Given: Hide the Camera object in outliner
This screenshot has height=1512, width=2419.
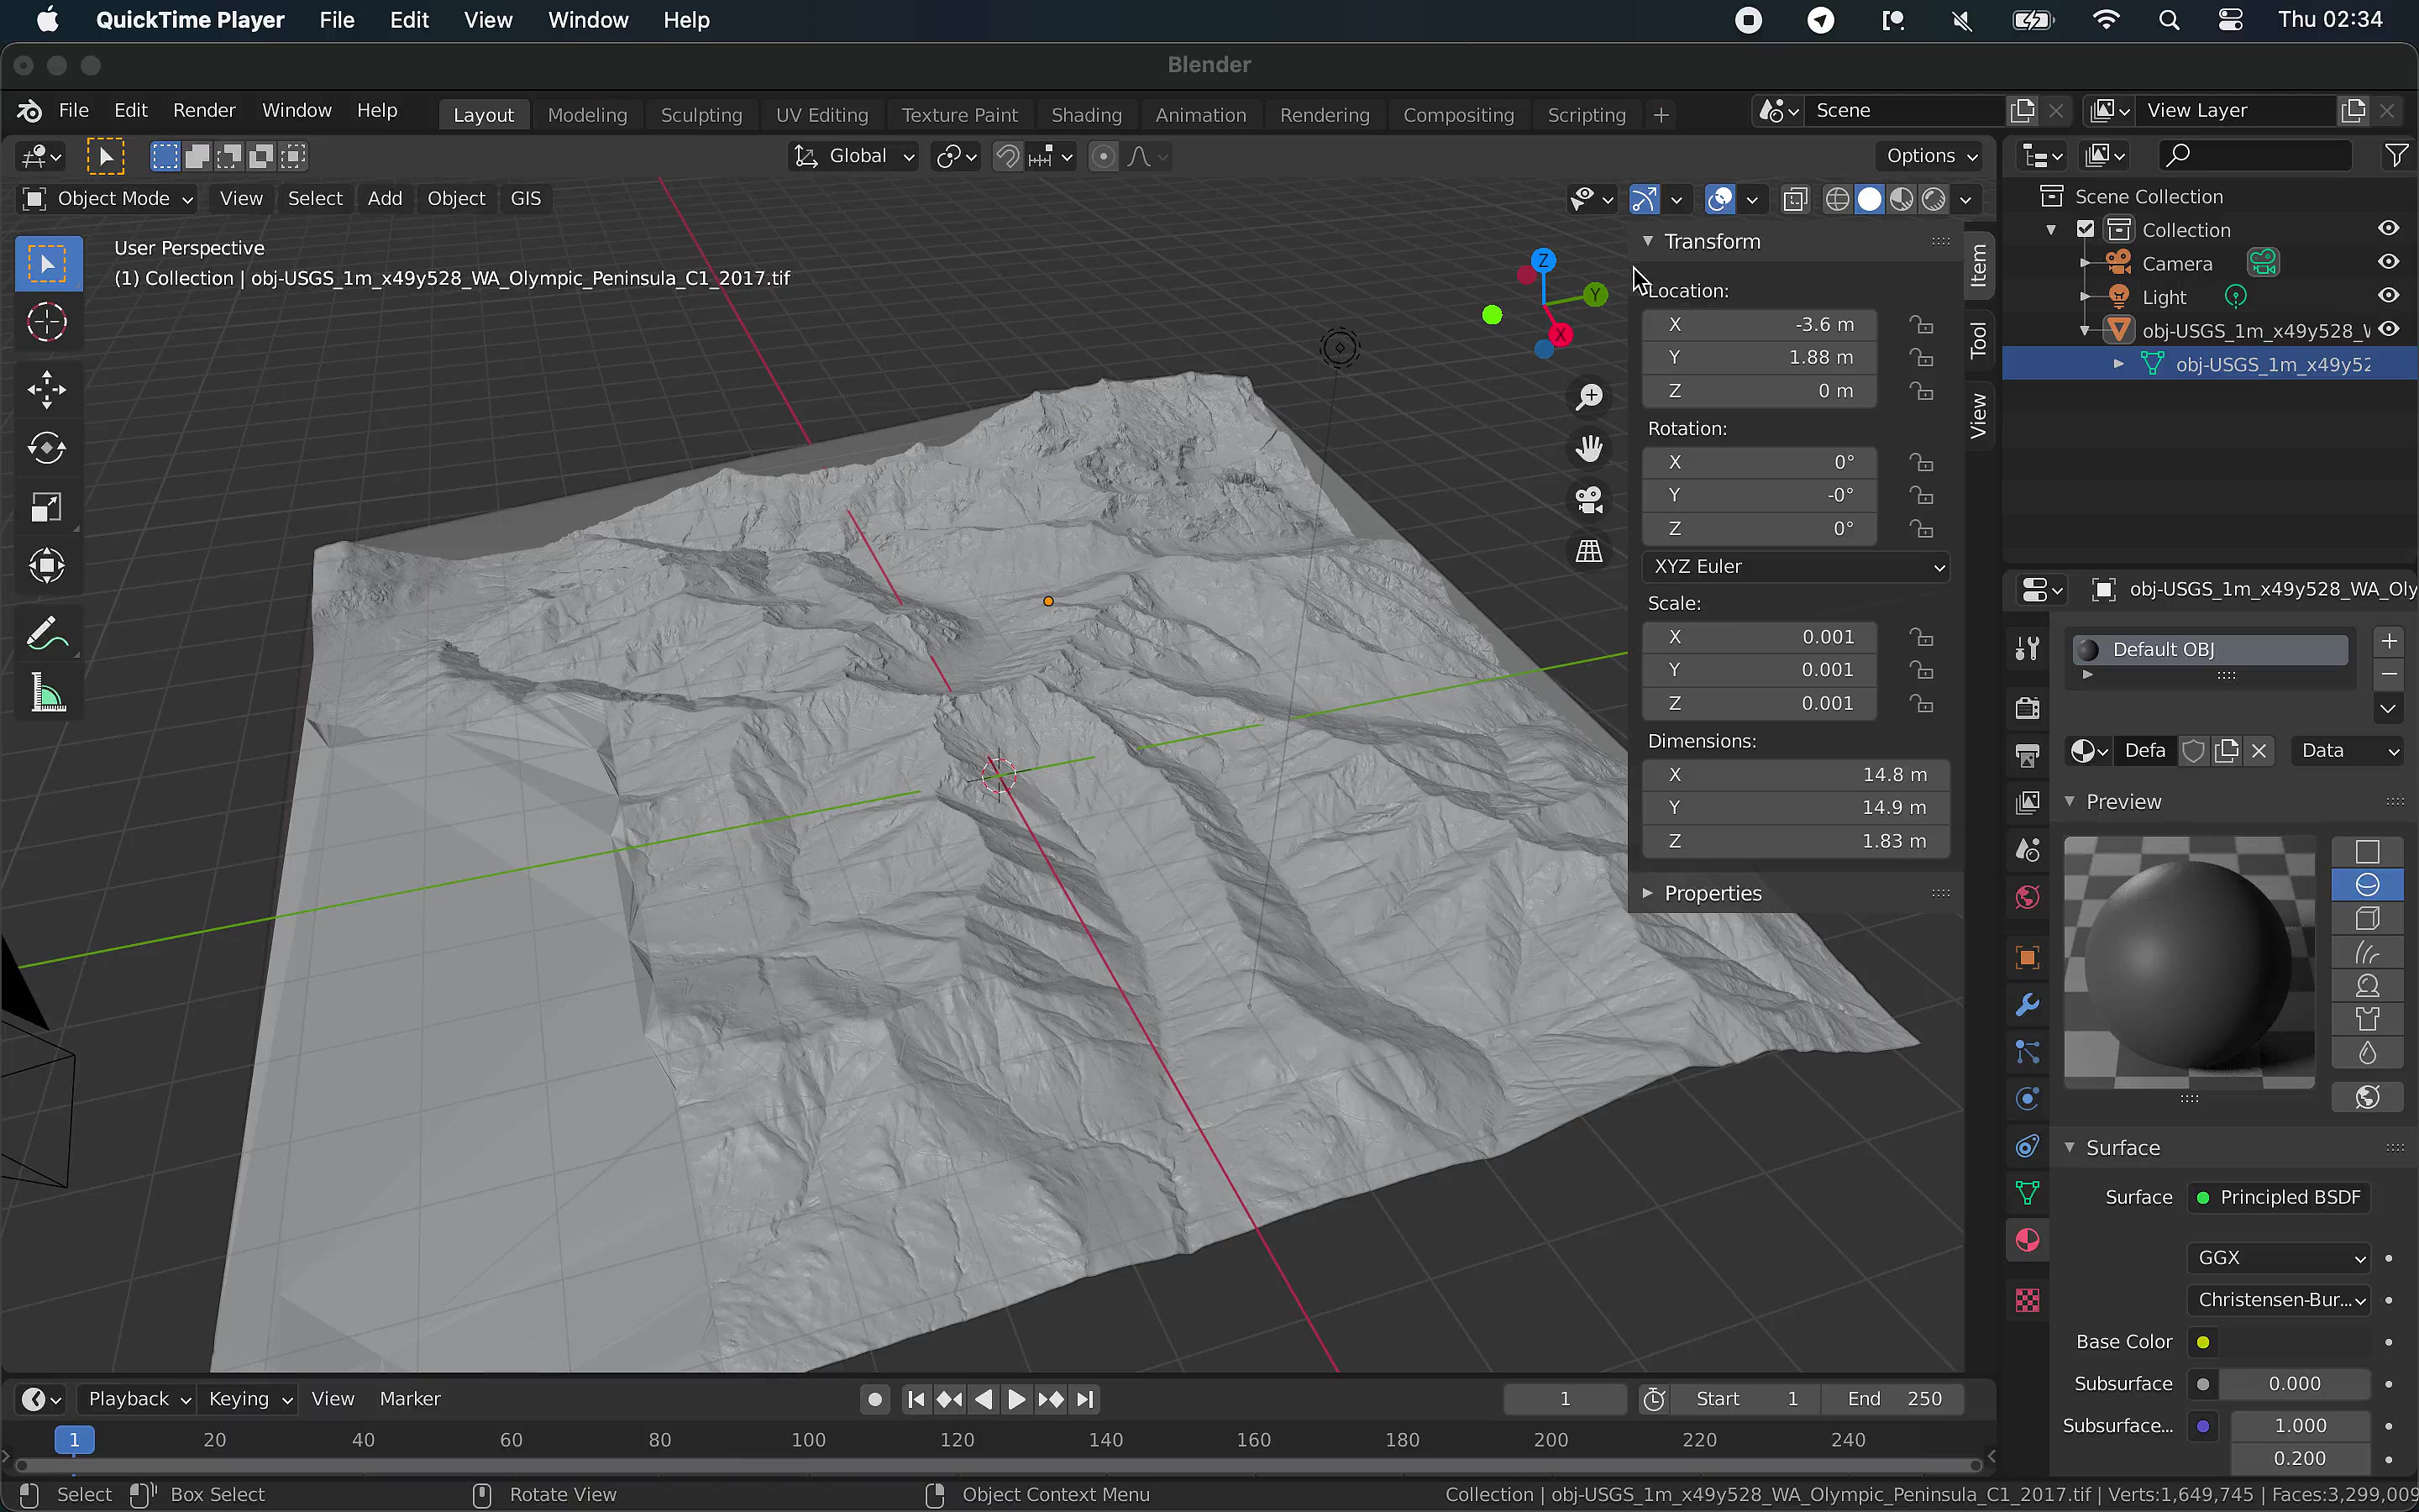Looking at the screenshot, I should click(2388, 262).
